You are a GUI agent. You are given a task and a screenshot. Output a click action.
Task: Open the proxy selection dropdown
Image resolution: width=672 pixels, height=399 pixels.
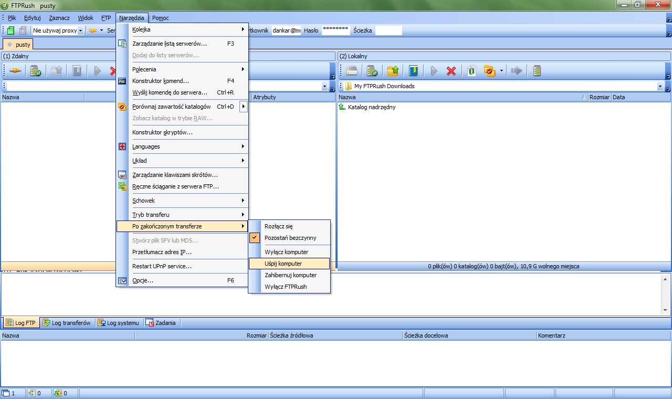pyautogui.click(x=81, y=30)
